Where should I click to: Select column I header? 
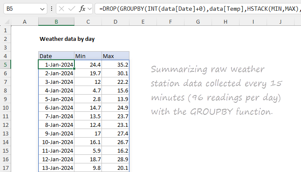pyautogui.click(x=253, y=21)
